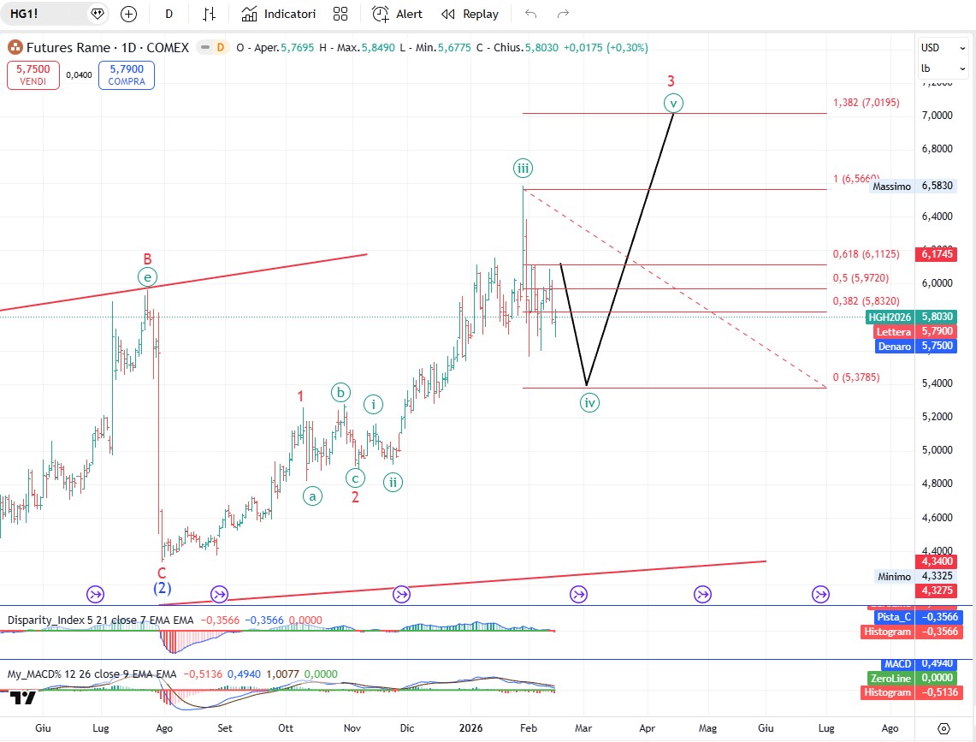Click the Futures Rame · 1D · COMEX title
976x742 pixels.
pos(108,47)
